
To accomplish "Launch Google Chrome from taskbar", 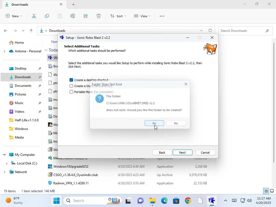I will pos(188,201).
